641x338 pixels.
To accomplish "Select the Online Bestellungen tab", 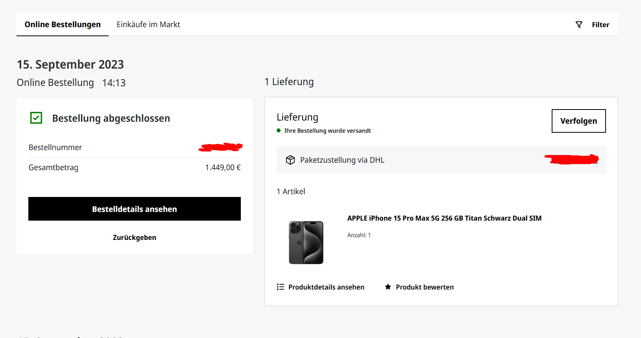I will [x=63, y=24].
